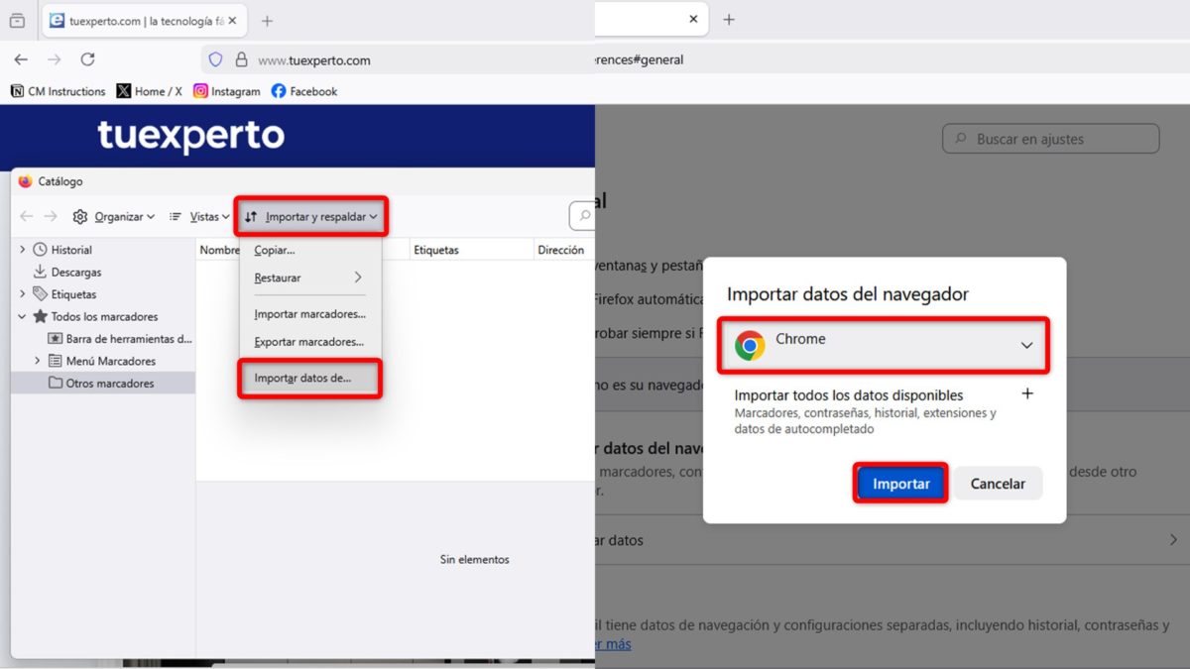
Task: Click the Catálogo search box
Action: pyautogui.click(x=582, y=216)
